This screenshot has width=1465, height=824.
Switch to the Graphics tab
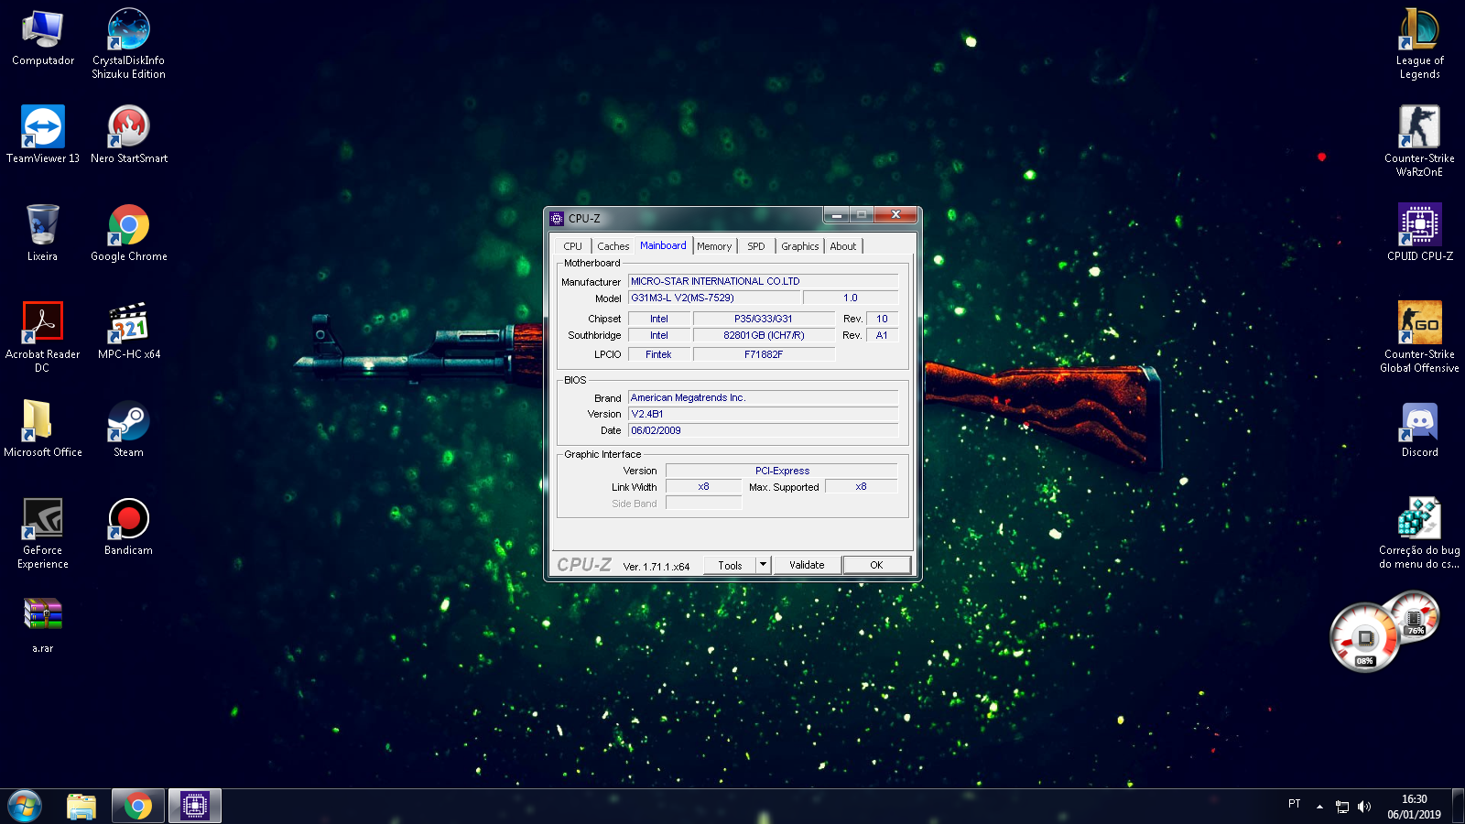(x=800, y=246)
